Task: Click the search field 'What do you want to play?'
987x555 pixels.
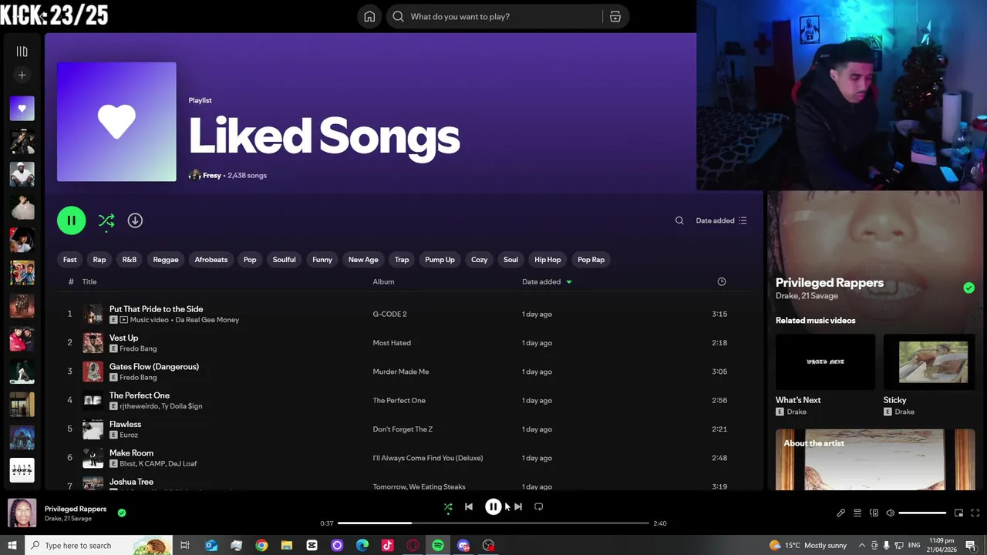Action: 493,16
